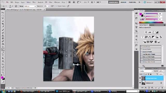The height and width of the screenshot is (93, 166).
Task: Click the foreground color swatch in toolbox
Action: (2, 78)
